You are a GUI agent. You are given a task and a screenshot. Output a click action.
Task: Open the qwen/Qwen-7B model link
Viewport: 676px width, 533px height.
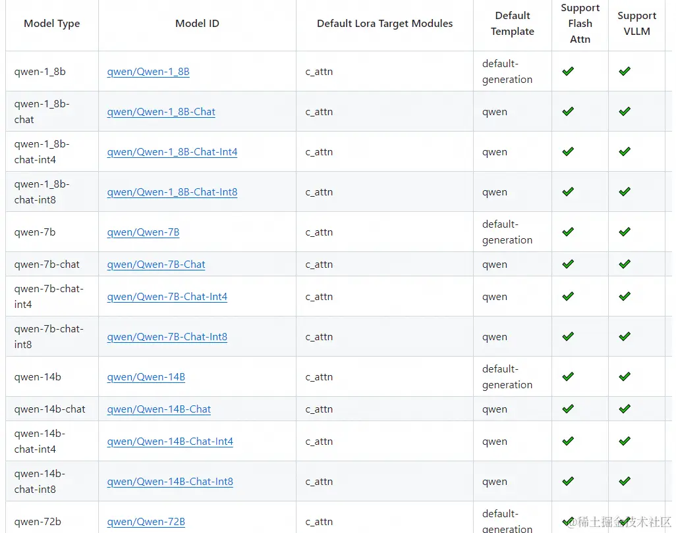143,232
